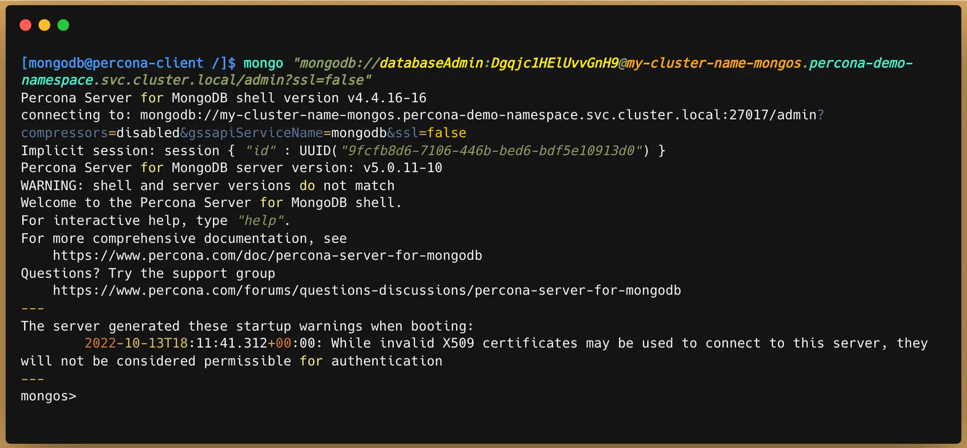Click the [mongodb@percona-client /]$ prompt text

128,64
